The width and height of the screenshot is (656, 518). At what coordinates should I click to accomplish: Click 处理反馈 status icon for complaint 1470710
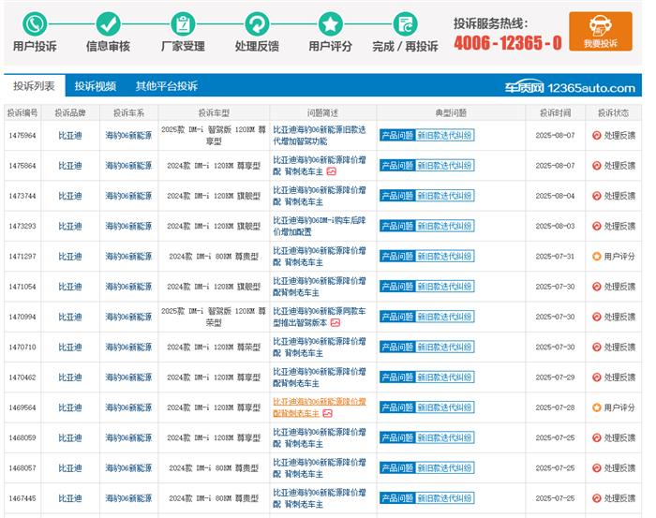pos(597,347)
